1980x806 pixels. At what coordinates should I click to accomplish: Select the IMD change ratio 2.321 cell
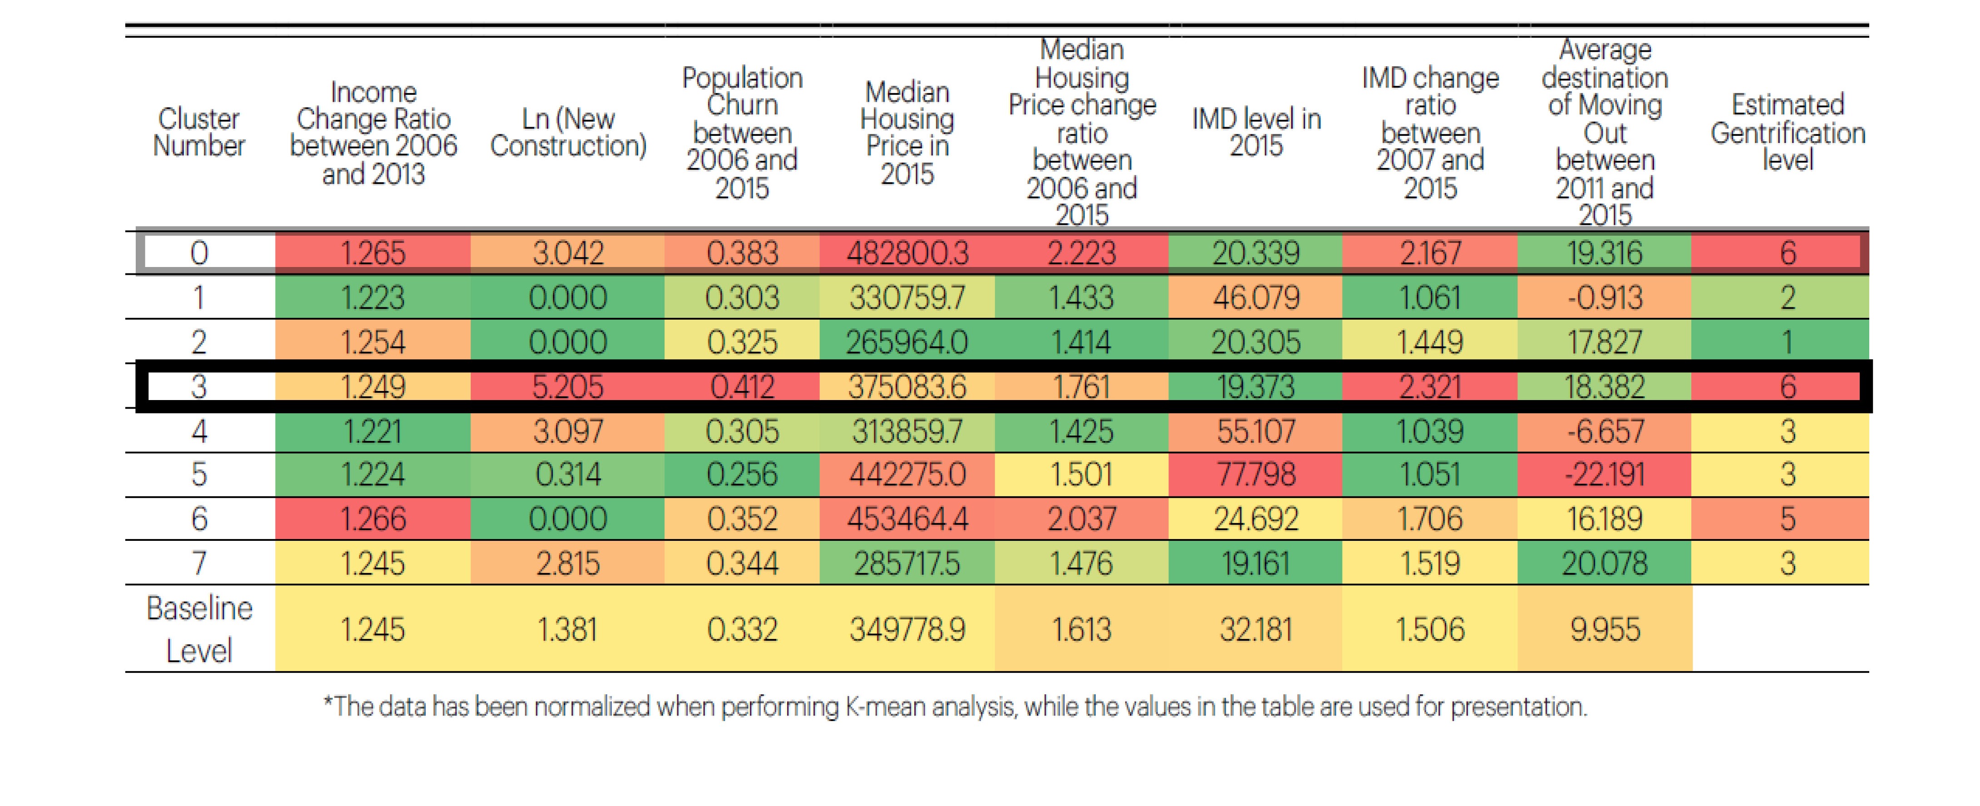coord(1430,386)
